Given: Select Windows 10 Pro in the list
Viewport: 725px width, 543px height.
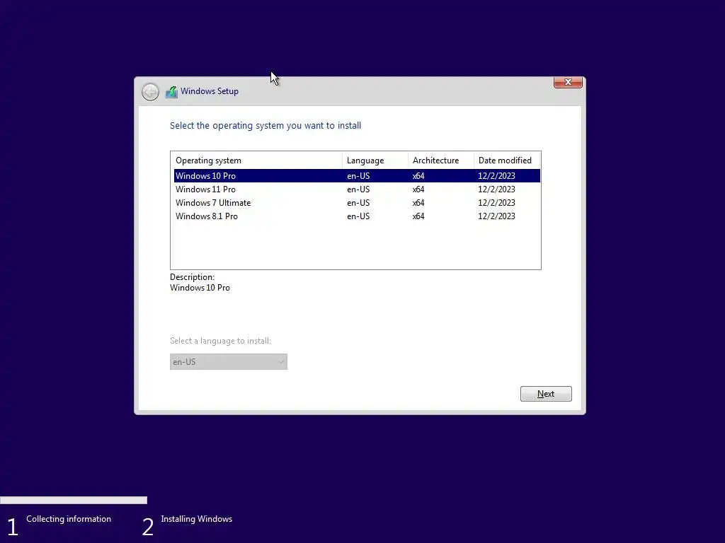Looking at the screenshot, I should pos(357,176).
